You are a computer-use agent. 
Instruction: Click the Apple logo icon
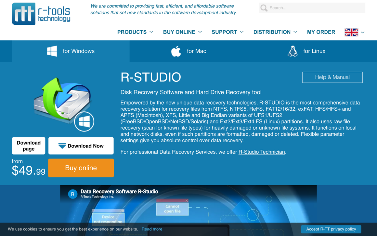[x=176, y=51]
